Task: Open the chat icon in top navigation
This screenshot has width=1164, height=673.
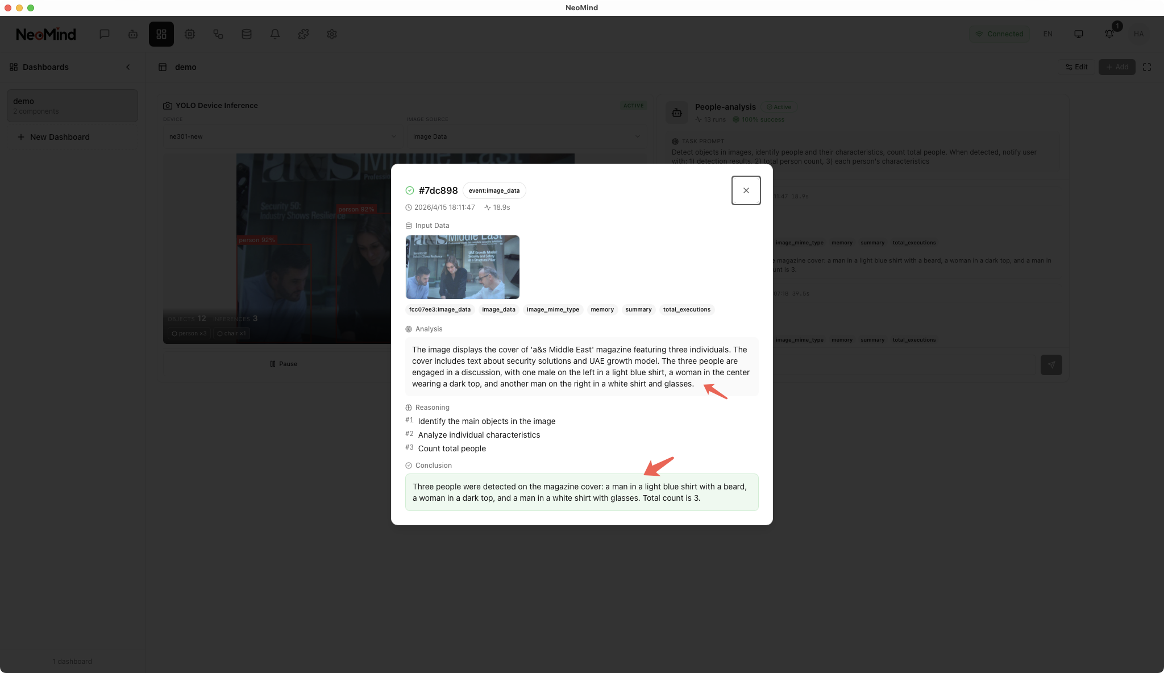Action: (x=105, y=34)
